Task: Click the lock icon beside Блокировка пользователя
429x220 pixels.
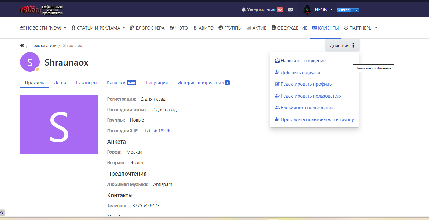Action: 277,108
